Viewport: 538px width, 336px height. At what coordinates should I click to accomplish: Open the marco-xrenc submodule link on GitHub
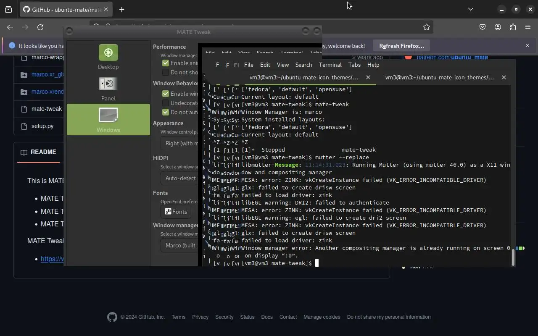coord(47,92)
